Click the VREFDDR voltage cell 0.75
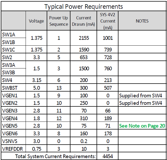The image size is (167, 160). tap(36, 149)
